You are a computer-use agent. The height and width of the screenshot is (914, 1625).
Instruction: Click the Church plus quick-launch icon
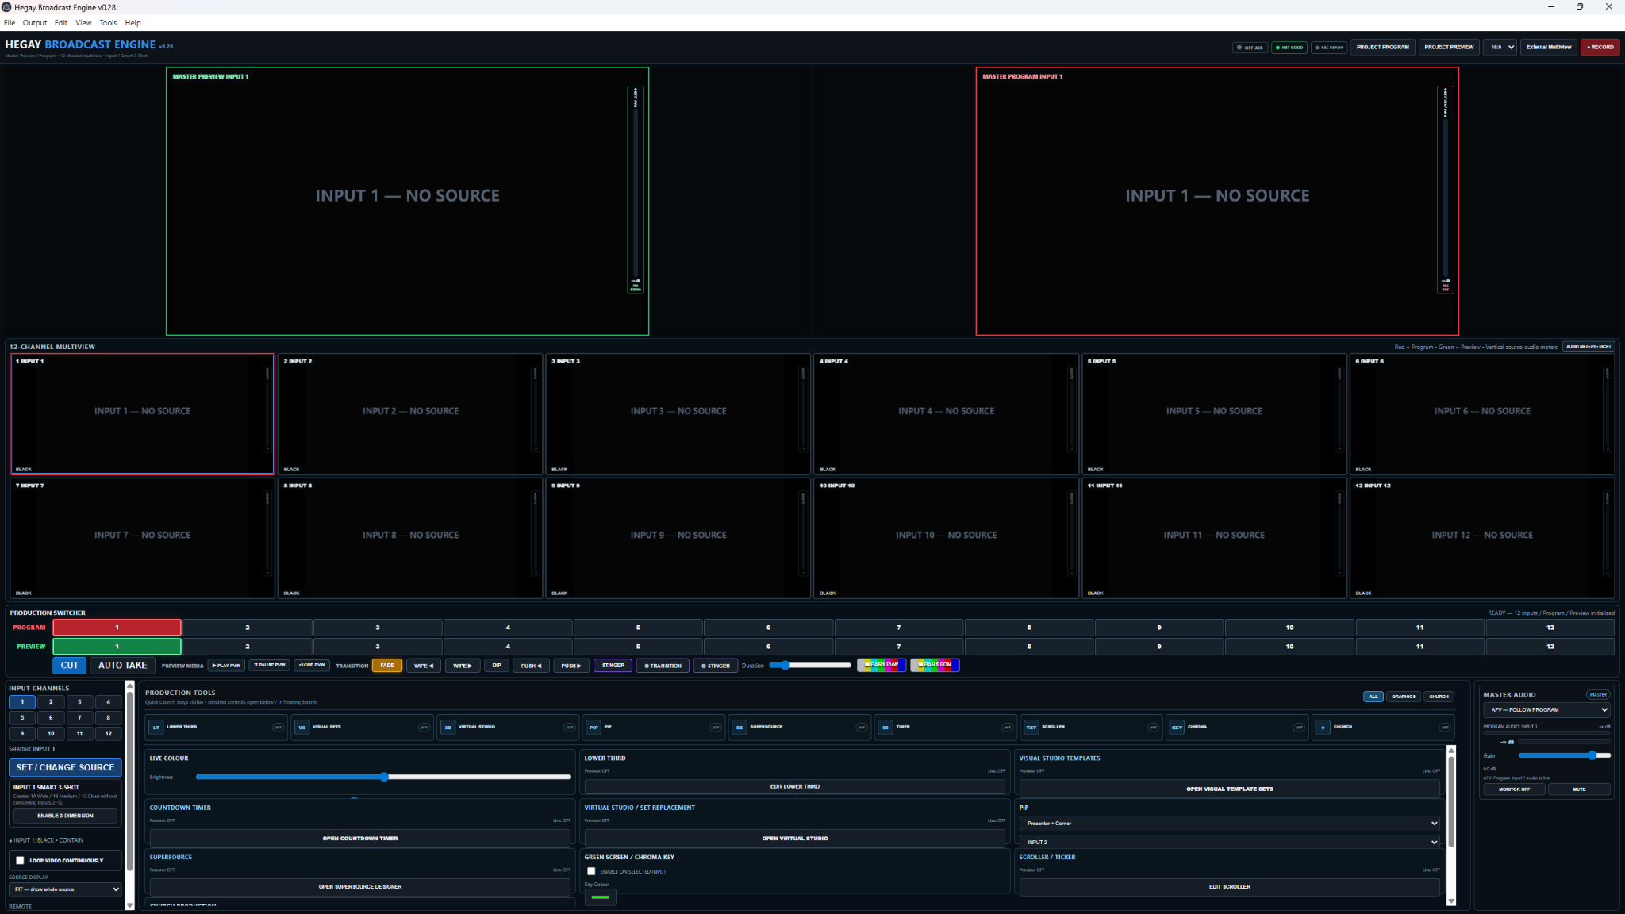coord(1323,727)
